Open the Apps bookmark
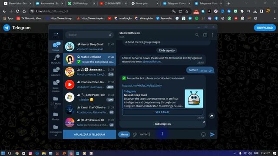This screenshot has height=156, width=278. (8, 18)
